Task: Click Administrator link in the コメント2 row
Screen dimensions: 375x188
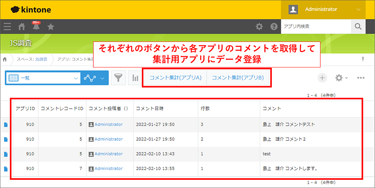Action: 109,139
